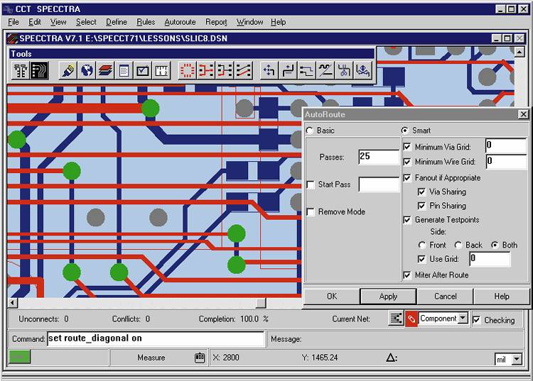Uncheck Fanout if Appropriate
Screen dimensions: 533x381
click(x=407, y=178)
